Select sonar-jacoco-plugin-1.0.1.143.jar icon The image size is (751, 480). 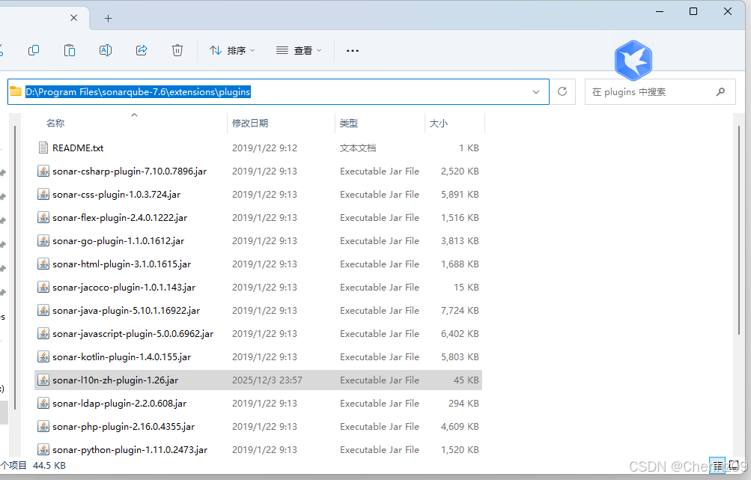tap(43, 288)
